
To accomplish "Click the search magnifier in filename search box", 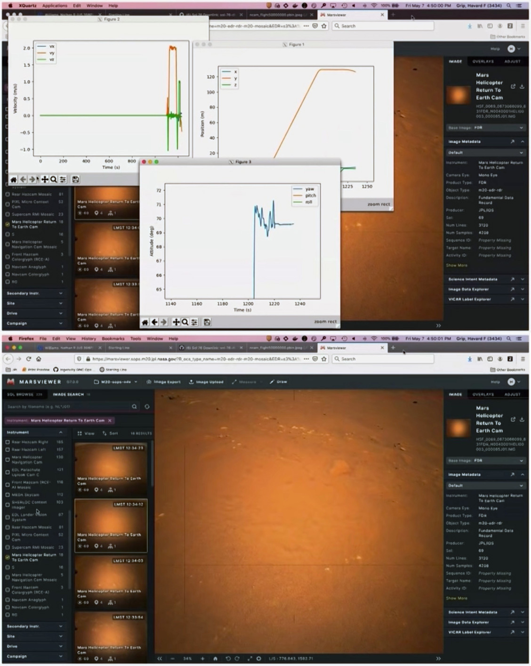I will [134, 406].
